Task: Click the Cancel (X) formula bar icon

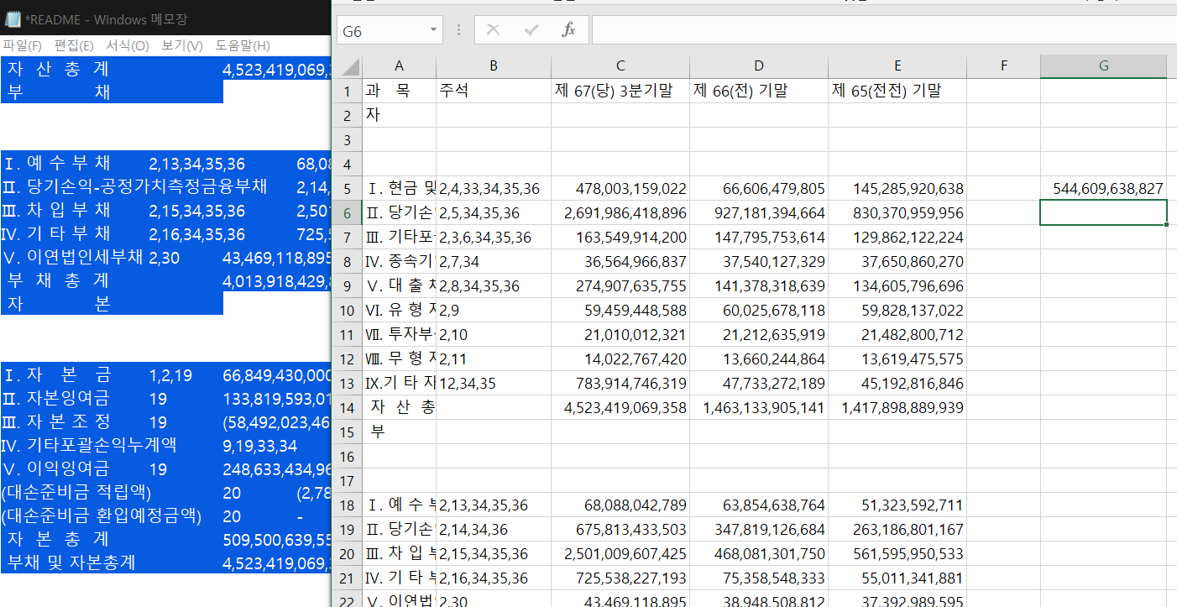Action: (x=493, y=30)
